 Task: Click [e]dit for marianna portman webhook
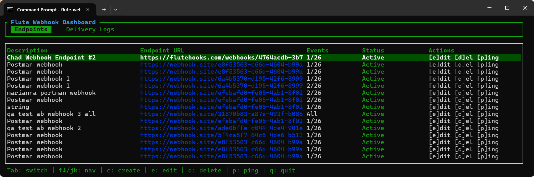pos(440,93)
